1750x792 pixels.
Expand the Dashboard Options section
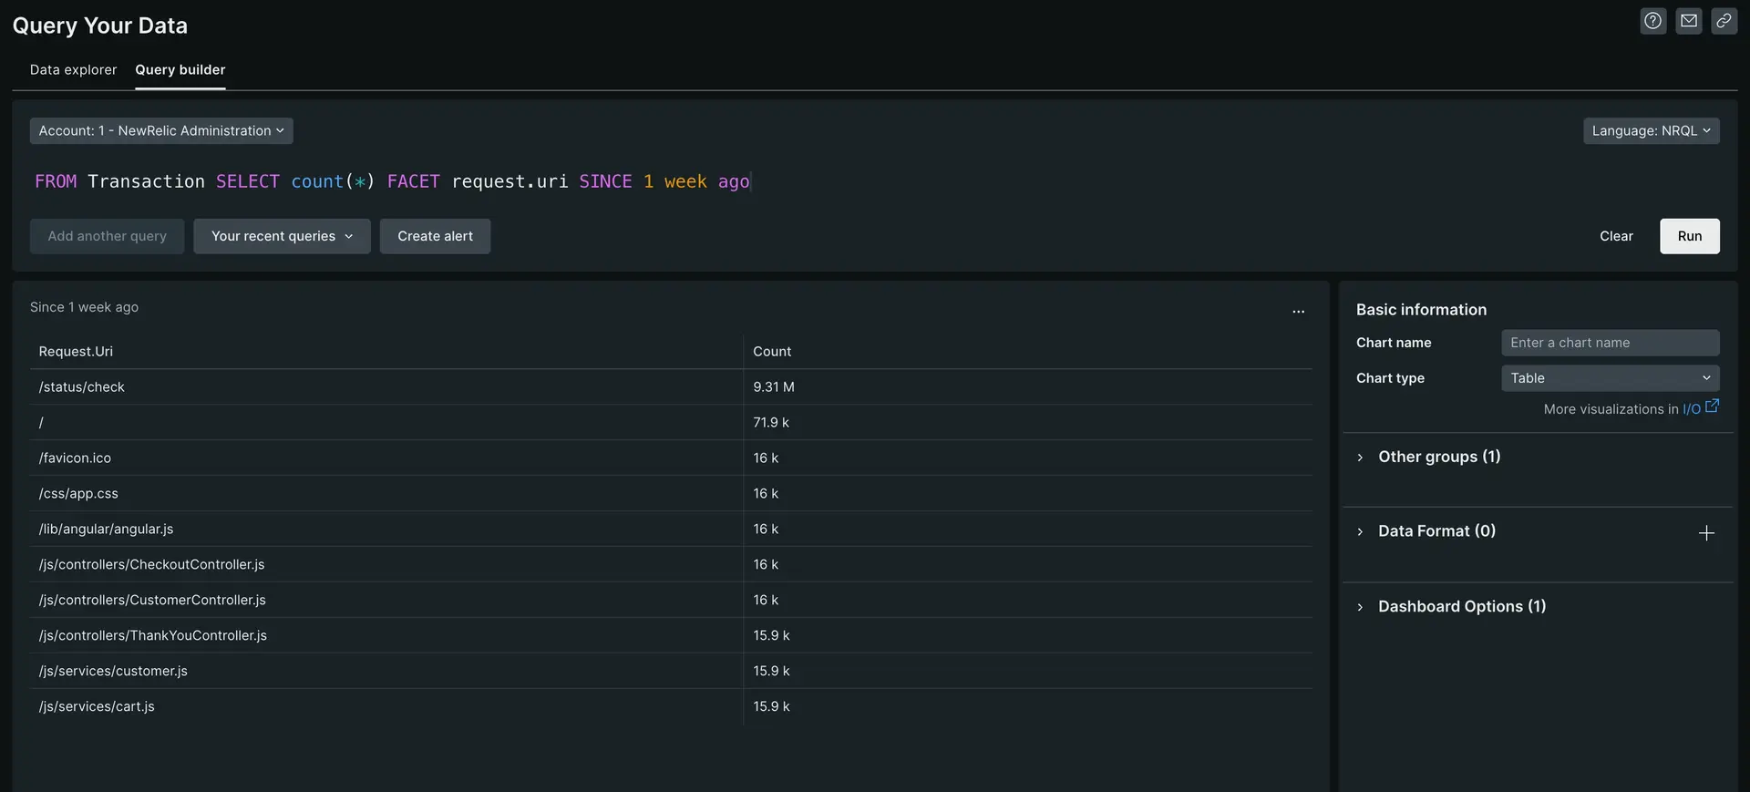[x=1461, y=607]
